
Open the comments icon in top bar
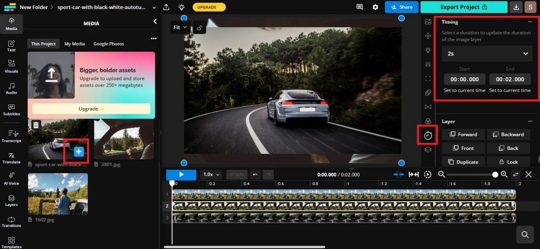coord(360,7)
